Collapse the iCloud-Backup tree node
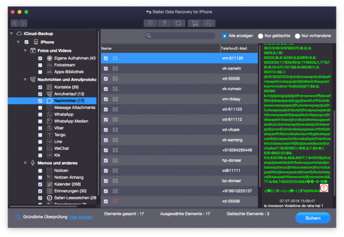This screenshot has height=237, width=344. pyautogui.click(x=12, y=33)
